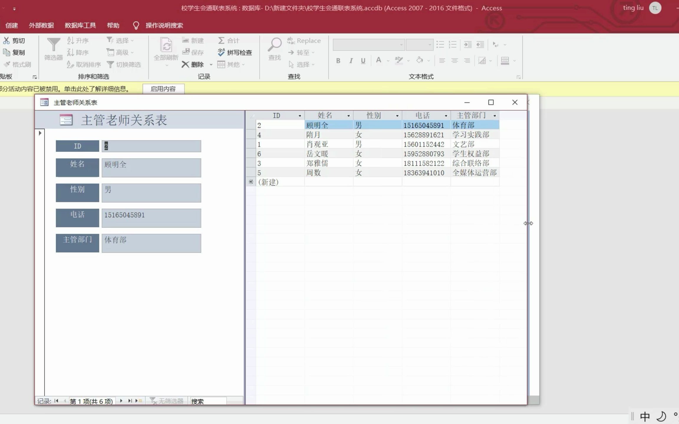Click the Totals (合计) sigma icon
The width and height of the screenshot is (679, 424).
(x=221, y=40)
